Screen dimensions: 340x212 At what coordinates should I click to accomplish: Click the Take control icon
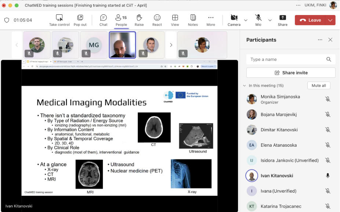tap(59, 18)
